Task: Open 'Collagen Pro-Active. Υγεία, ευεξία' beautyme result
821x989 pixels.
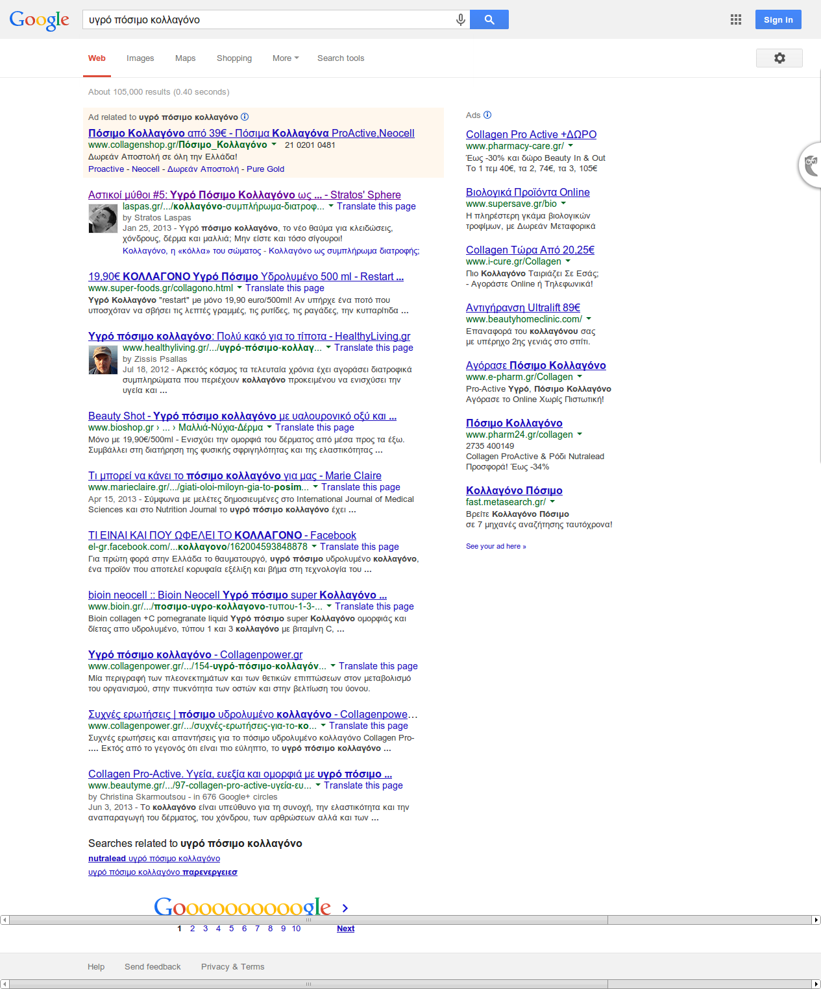Action: [240, 774]
